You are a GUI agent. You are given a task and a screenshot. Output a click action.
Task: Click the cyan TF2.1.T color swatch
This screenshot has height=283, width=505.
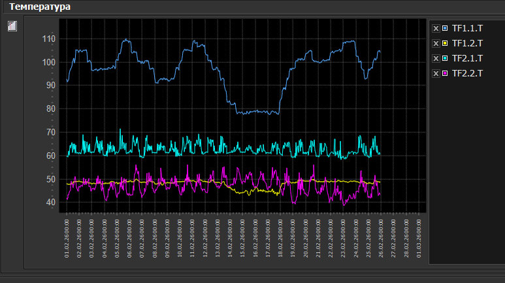(445, 58)
